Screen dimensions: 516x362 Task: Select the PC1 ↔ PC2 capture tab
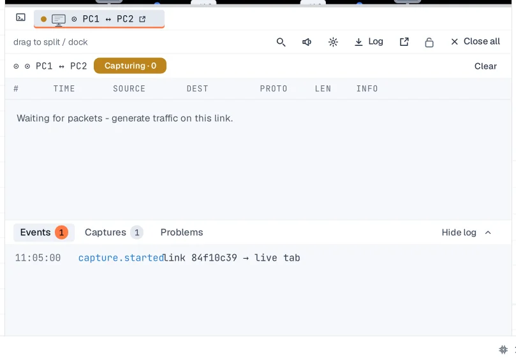click(x=99, y=19)
